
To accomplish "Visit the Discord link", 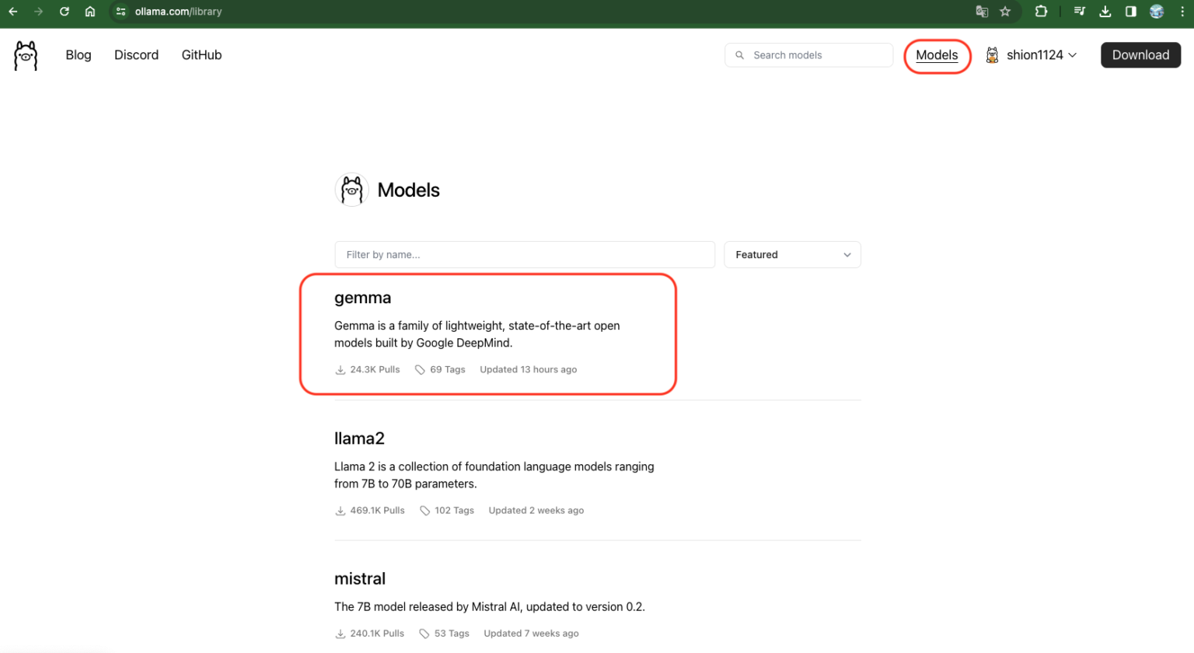I will coord(136,54).
